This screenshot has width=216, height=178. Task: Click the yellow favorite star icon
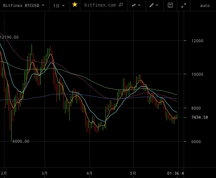(x=75, y=5)
